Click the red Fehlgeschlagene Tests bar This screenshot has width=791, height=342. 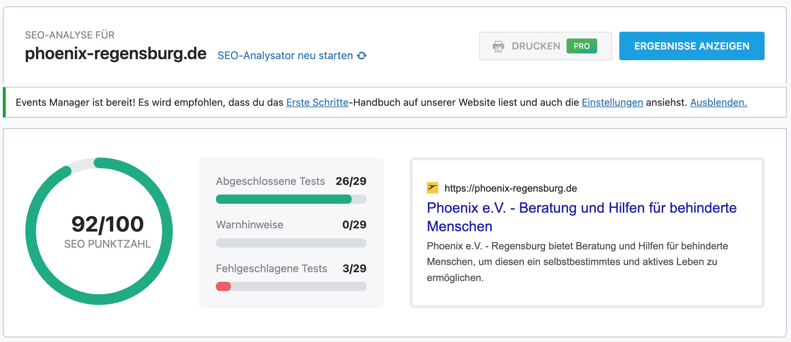pos(223,286)
